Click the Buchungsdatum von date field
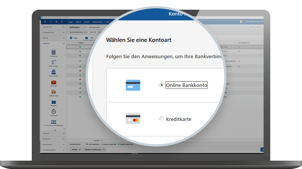This screenshot has height=169, width=302. pyautogui.click(x=93, y=32)
